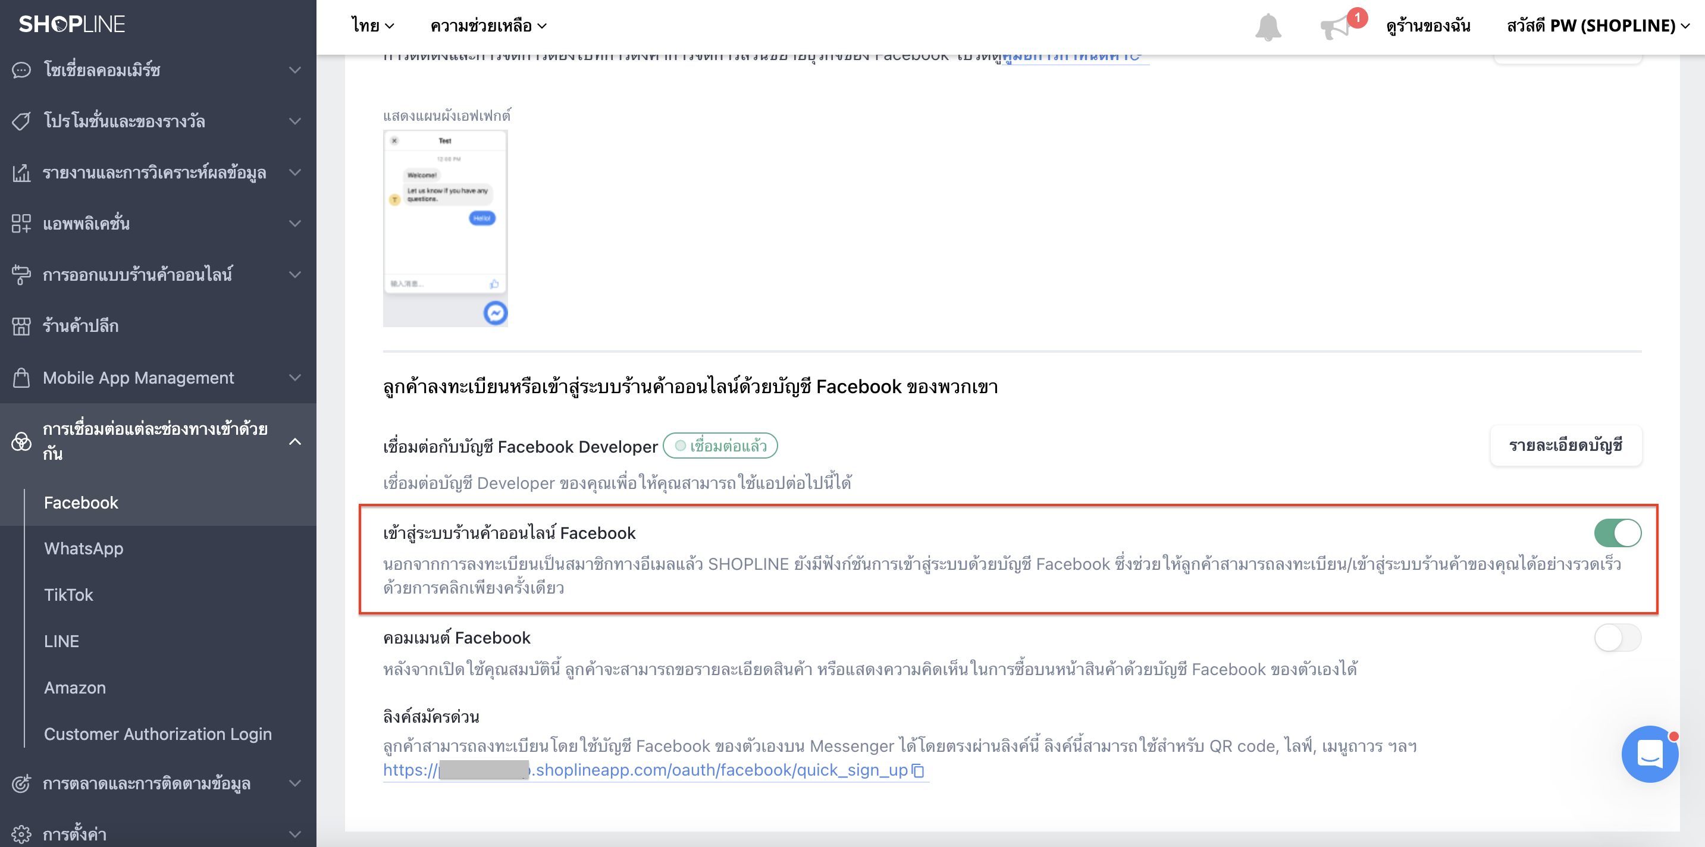This screenshot has width=1705, height=847.
Task: Click the รายละเอียดบัญชี button
Action: [x=1565, y=446]
